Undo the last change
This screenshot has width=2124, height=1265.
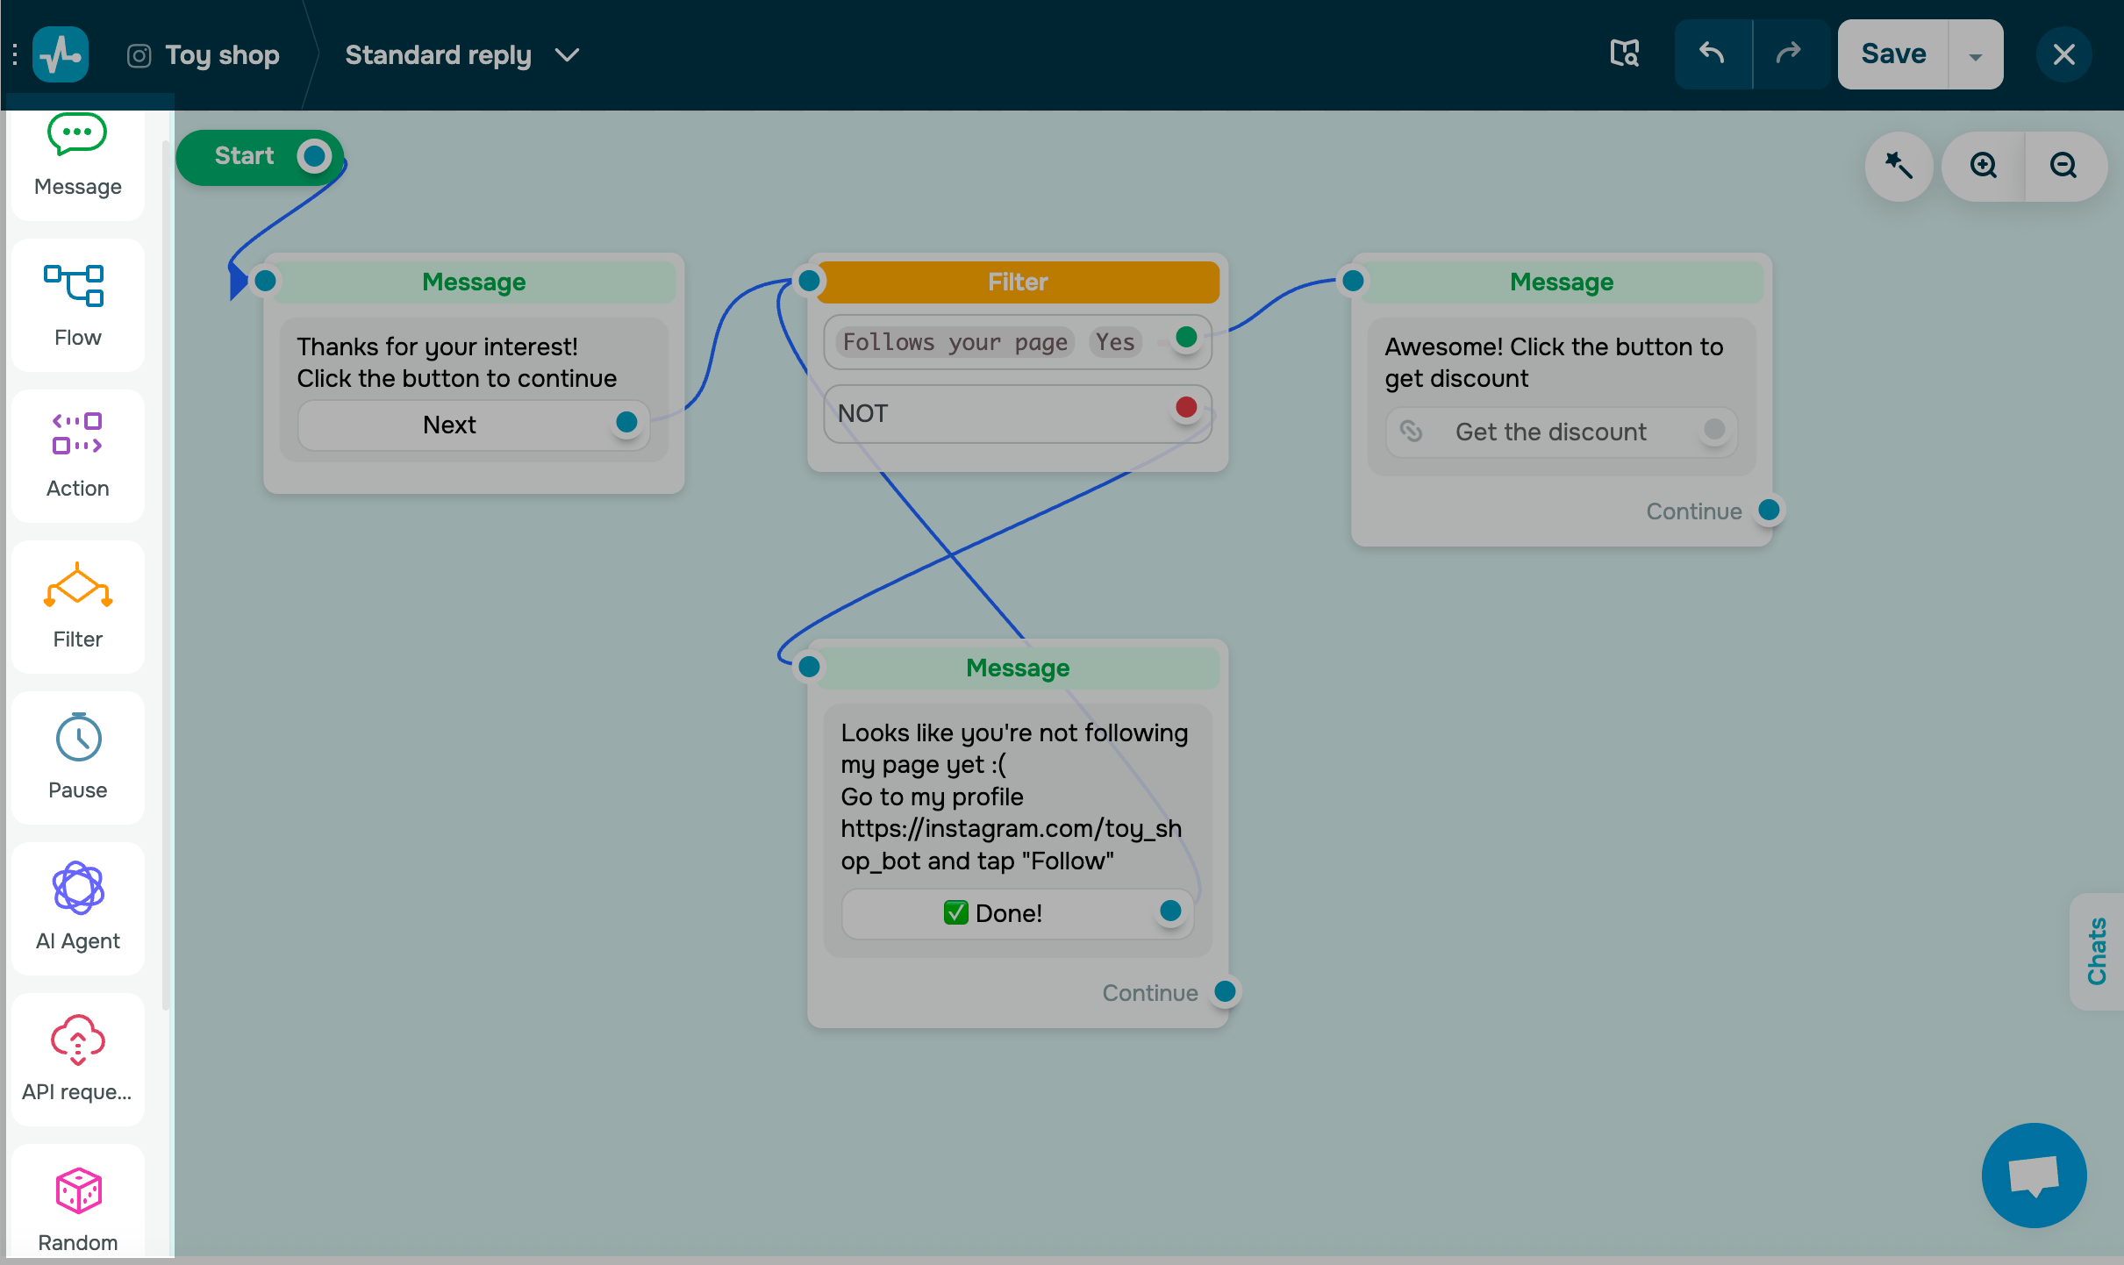[1712, 54]
